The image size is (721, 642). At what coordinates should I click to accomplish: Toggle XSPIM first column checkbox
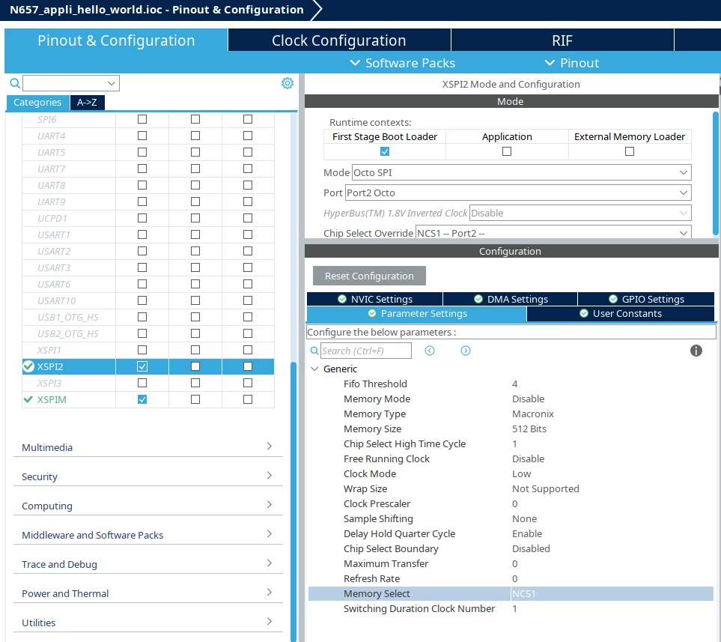pos(142,399)
